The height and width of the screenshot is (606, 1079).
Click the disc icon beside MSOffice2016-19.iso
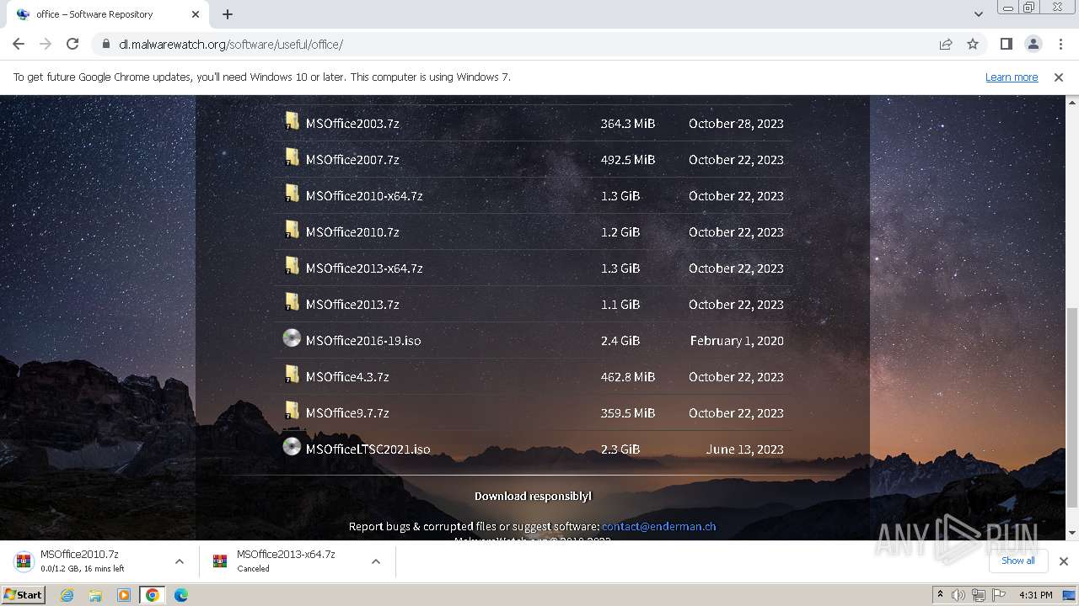[292, 338]
